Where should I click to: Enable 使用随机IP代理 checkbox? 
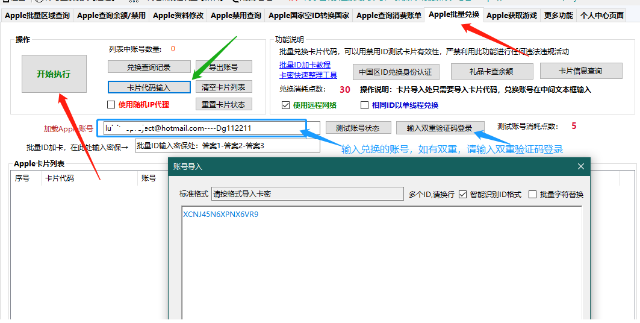[x=111, y=104]
